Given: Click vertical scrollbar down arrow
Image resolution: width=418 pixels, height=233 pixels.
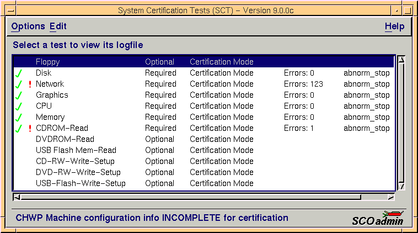Looking at the screenshot, I should point(401,186).
